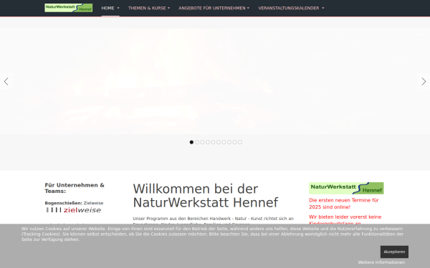Click the 'Die ersten neuen Termine für 2025' notice
430x268 pixels.
click(344, 204)
